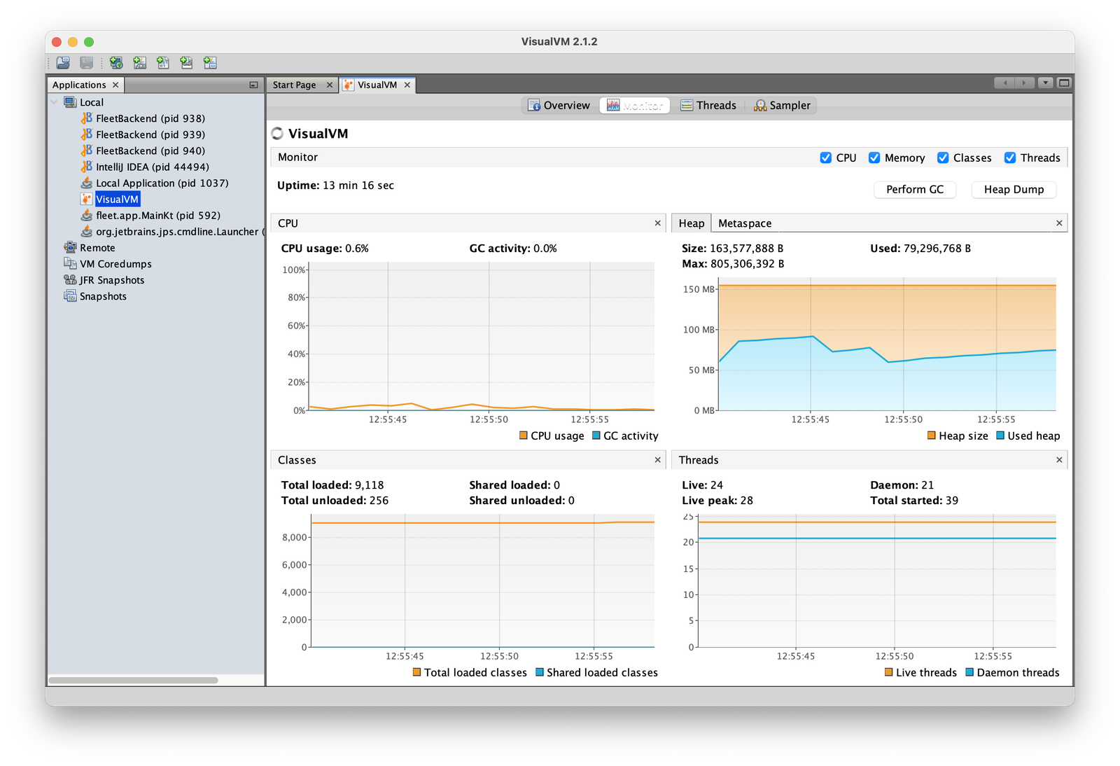Minimize the Applications panel
The height and width of the screenshot is (766, 1120).
pyautogui.click(x=253, y=85)
